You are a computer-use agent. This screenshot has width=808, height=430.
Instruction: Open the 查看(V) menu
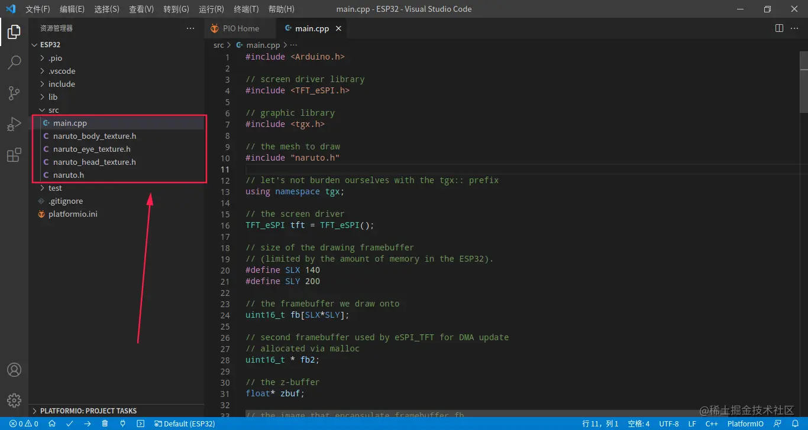click(x=141, y=9)
